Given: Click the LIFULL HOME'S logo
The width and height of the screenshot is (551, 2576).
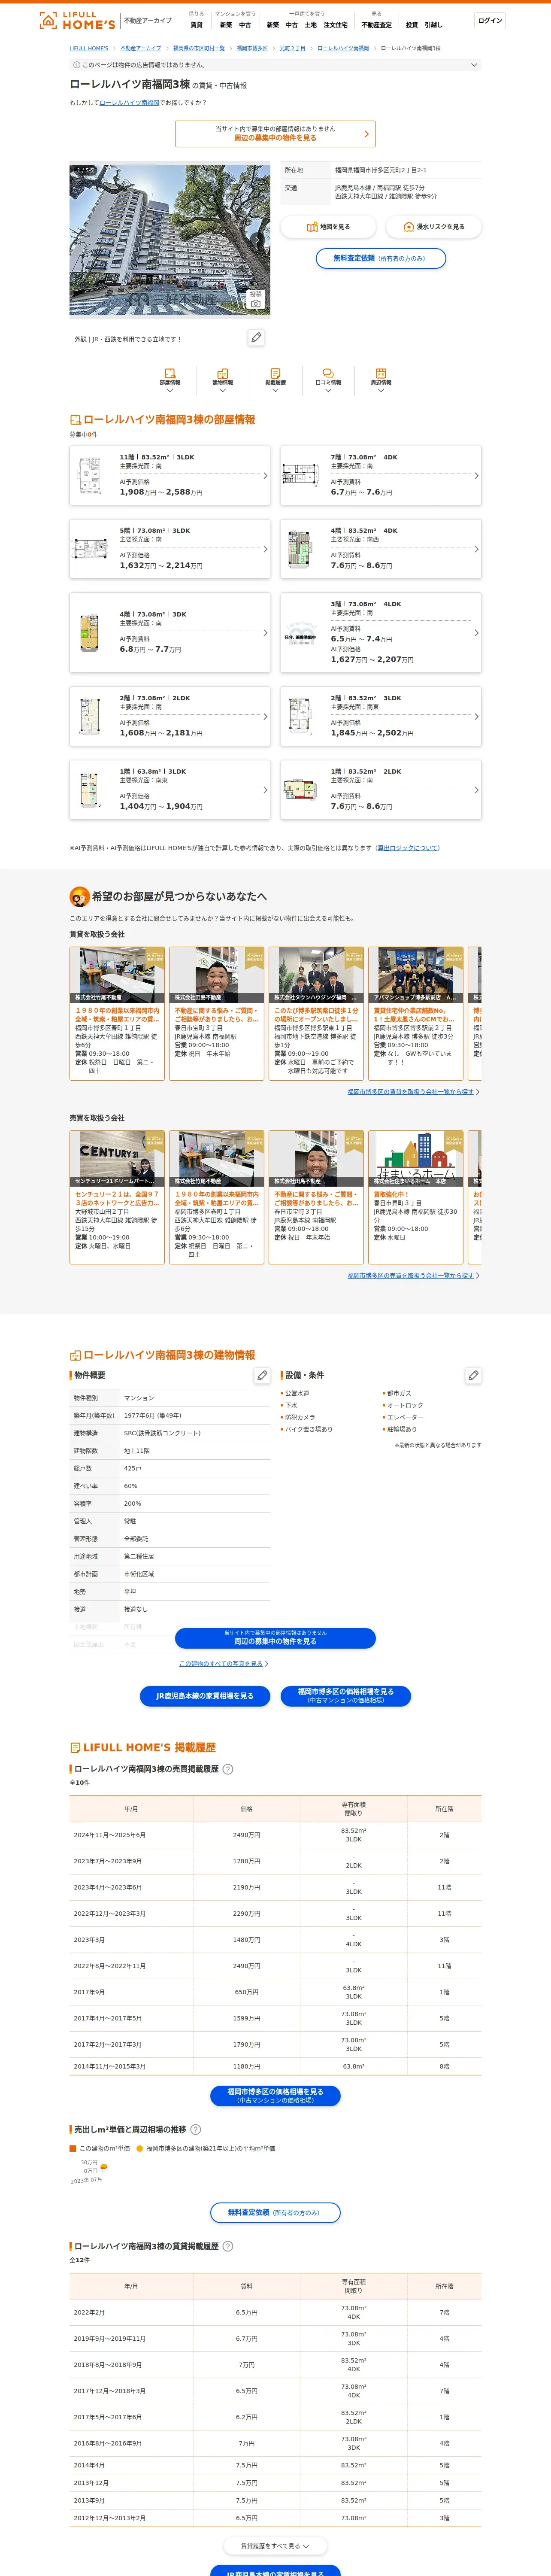Looking at the screenshot, I should (x=77, y=20).
